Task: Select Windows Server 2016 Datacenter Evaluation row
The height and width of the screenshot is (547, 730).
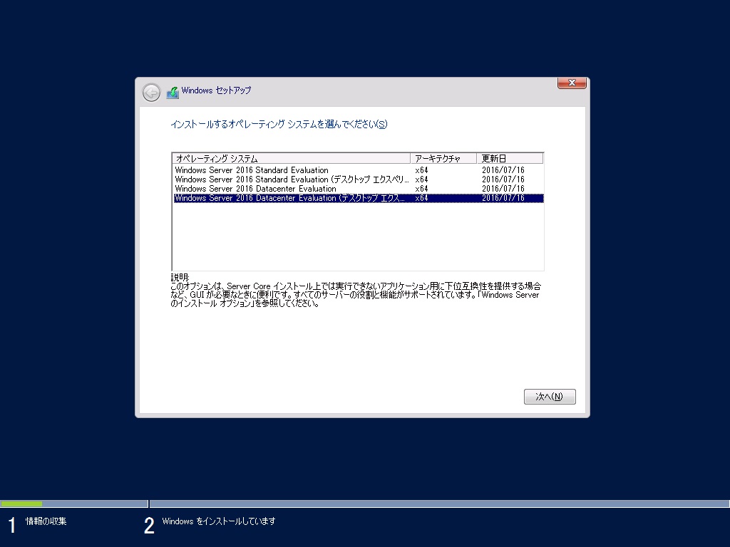Action: coord(358,189)
